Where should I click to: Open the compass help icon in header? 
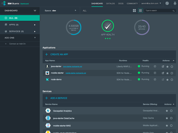(167, 3)
